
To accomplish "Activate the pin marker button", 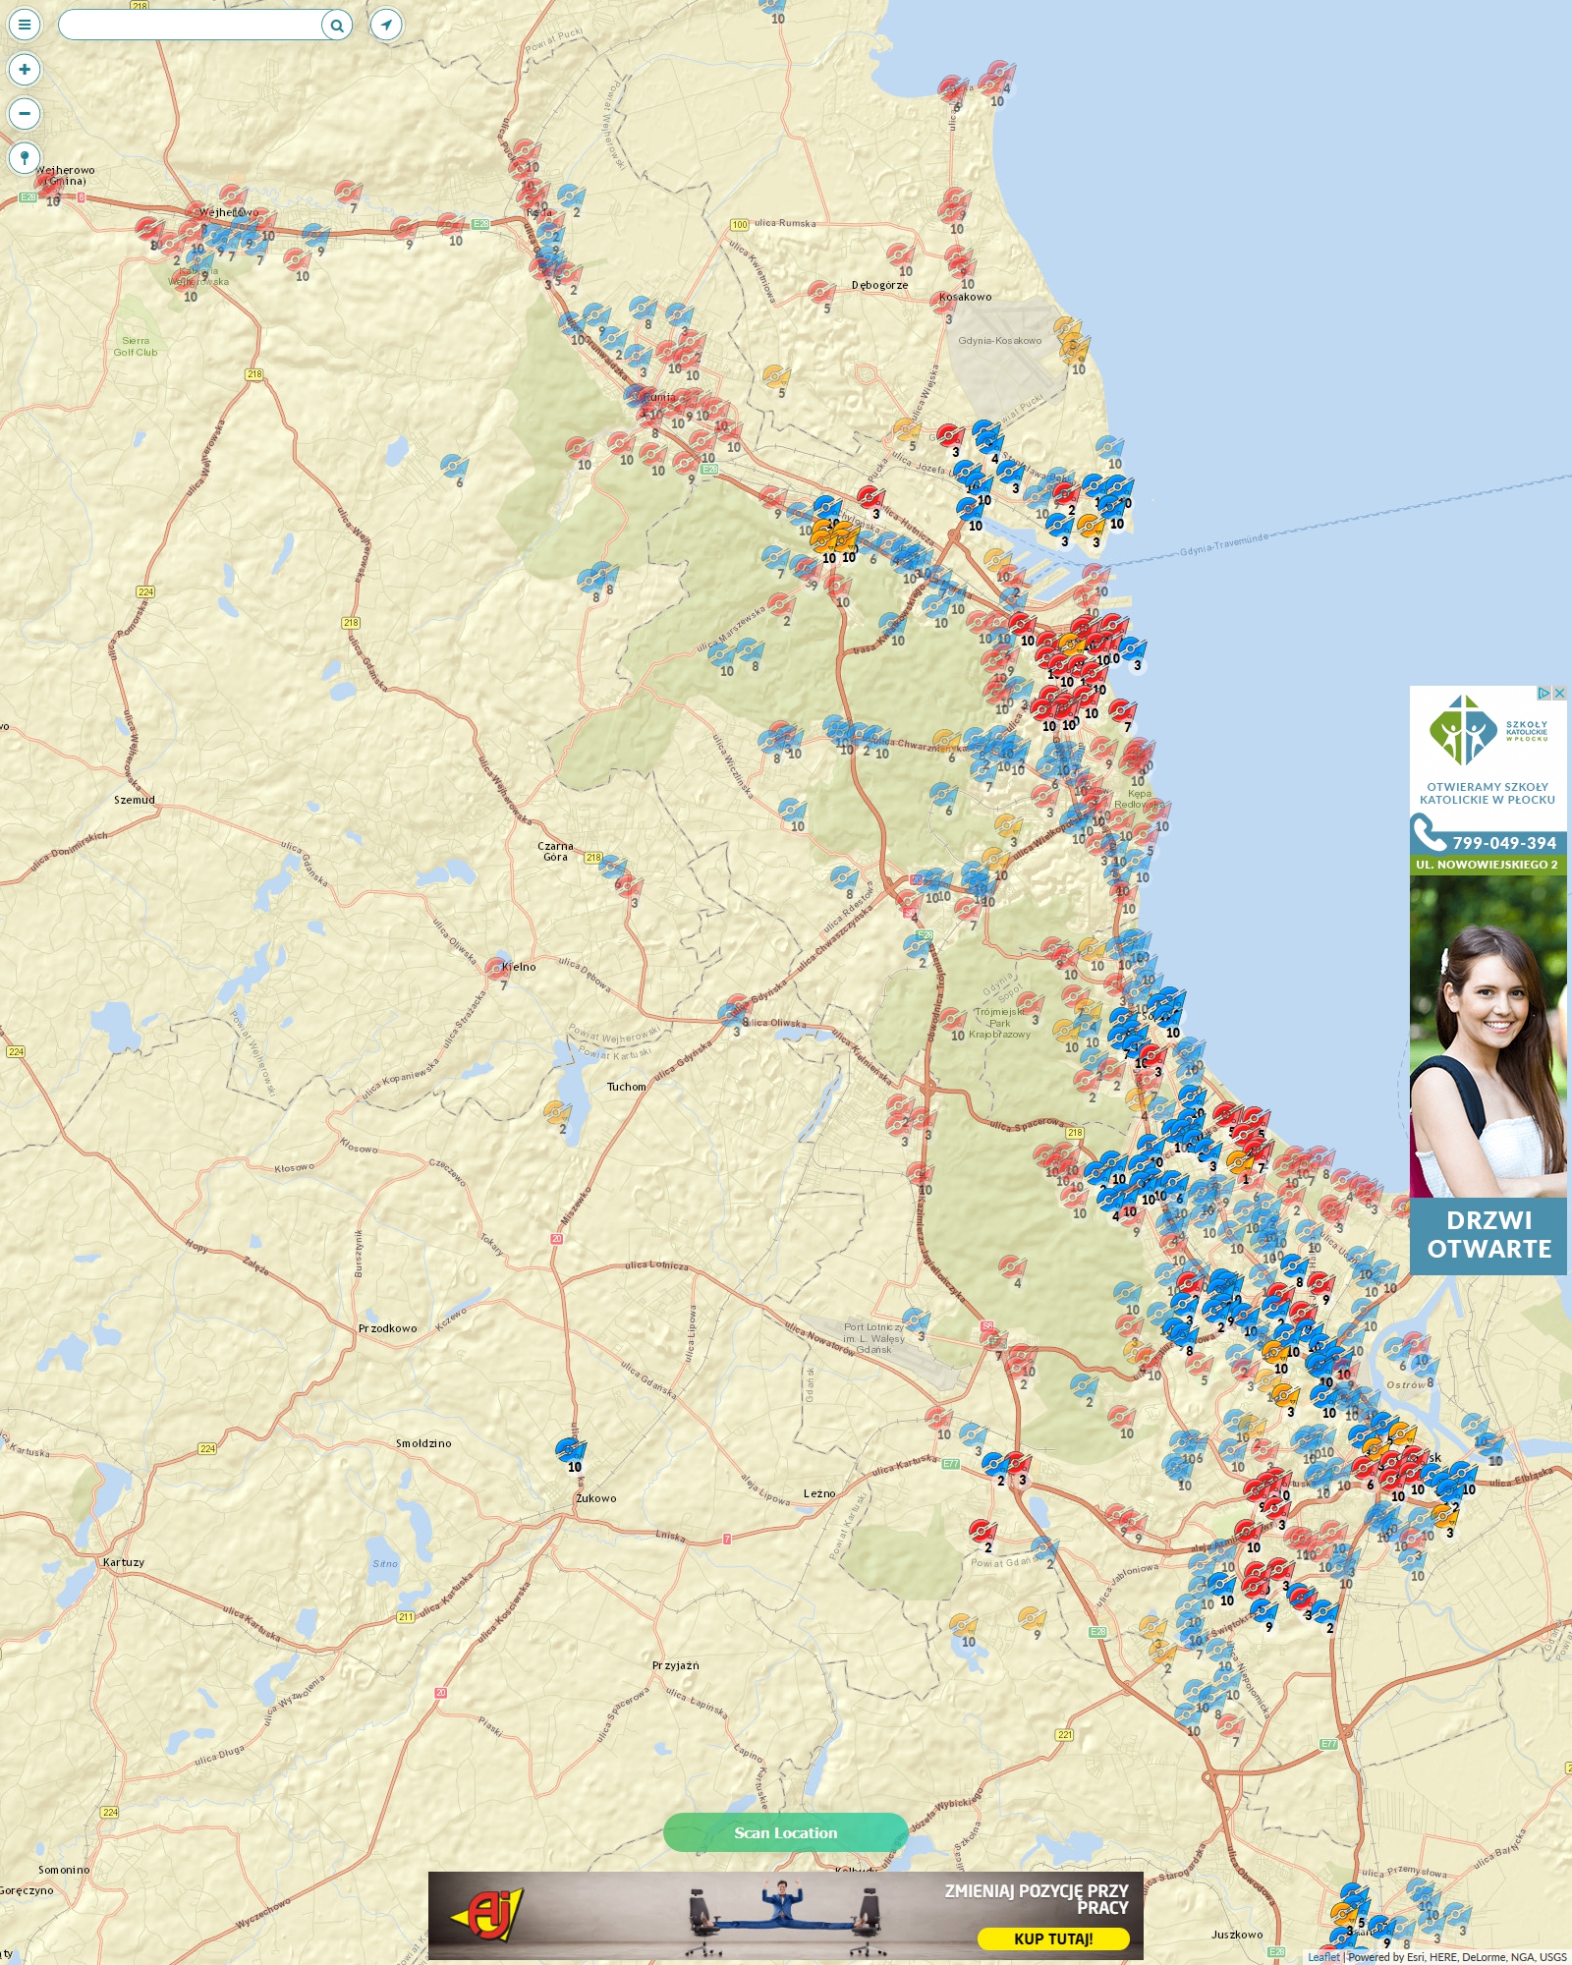I will 25,157.
